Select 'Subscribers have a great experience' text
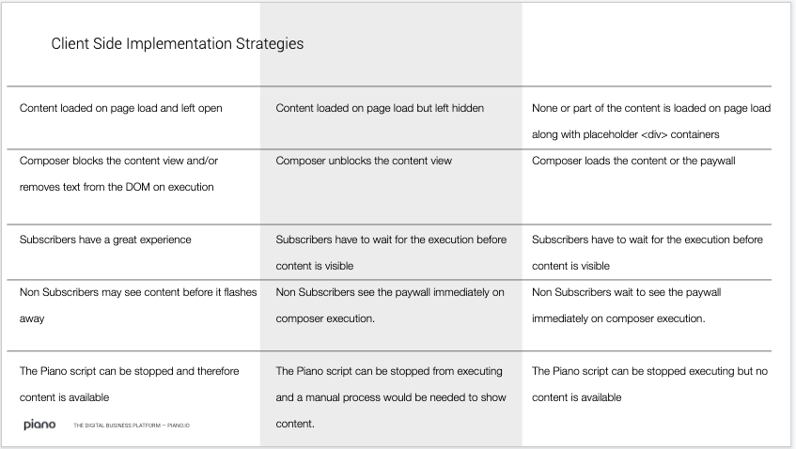This screenshot has height=449, width=796. [105, 240]
